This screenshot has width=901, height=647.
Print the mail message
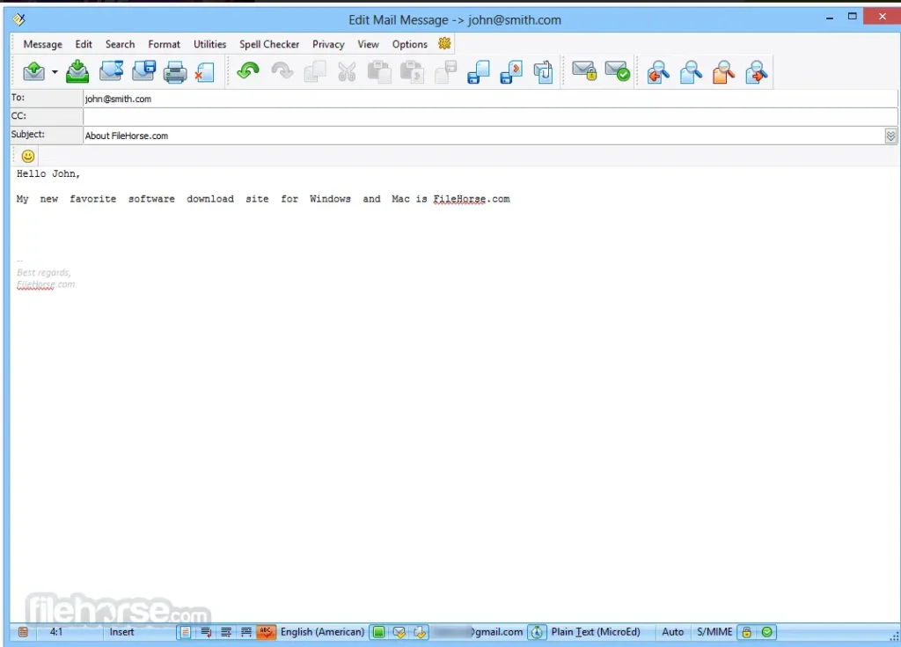(175, 72)
